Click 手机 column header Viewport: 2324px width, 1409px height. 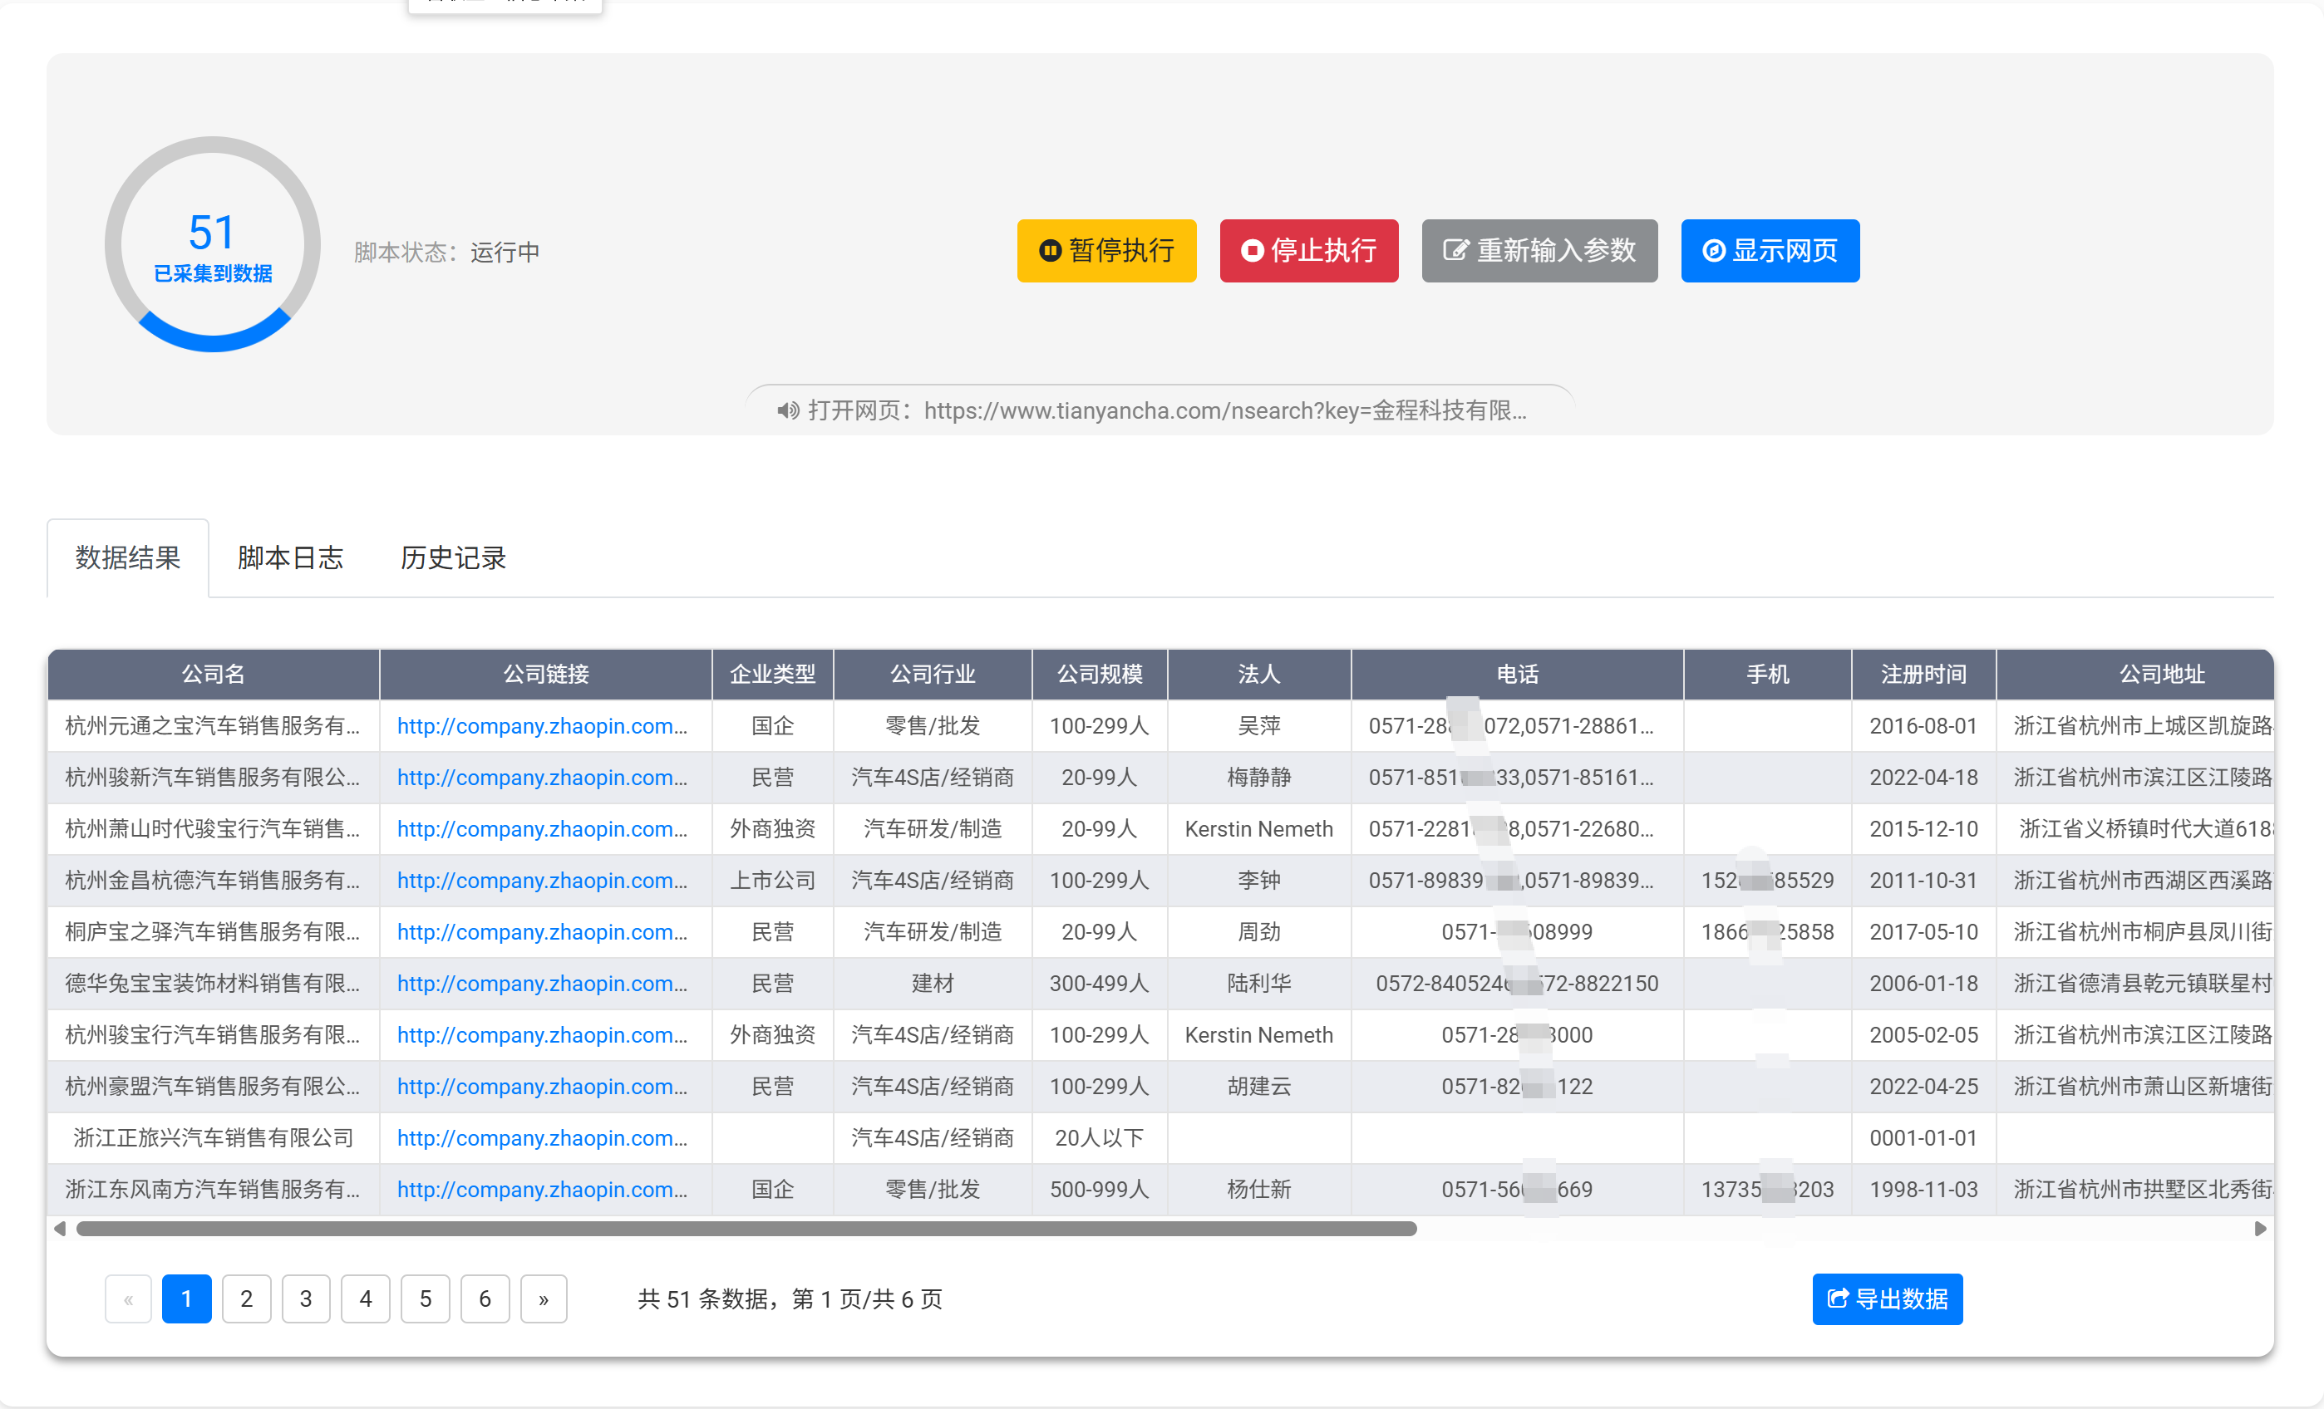pos(1768,674)
